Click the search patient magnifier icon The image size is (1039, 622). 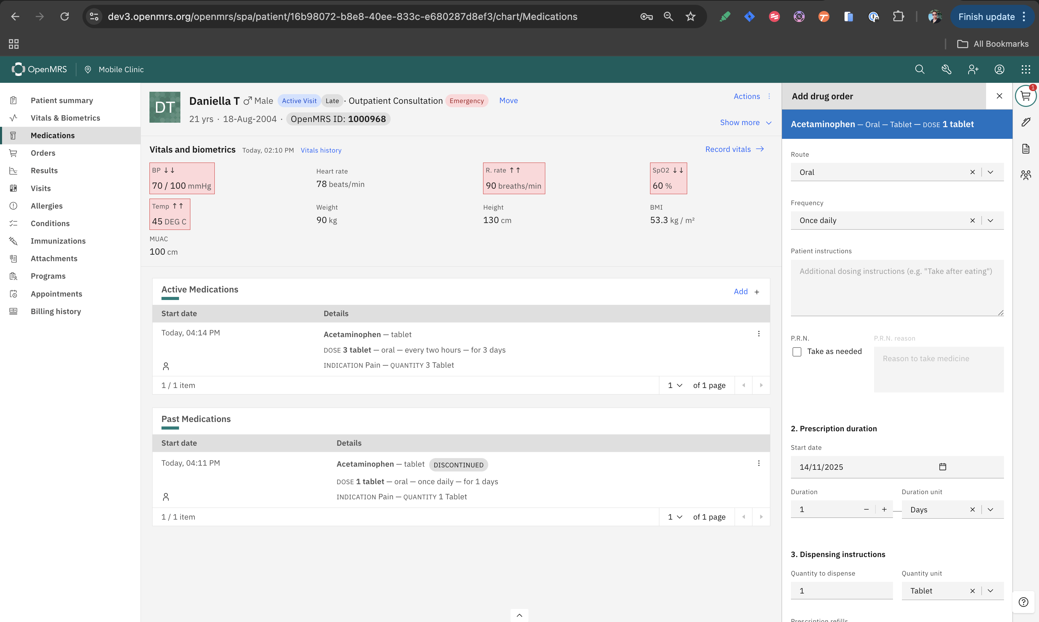pos(919,69)
